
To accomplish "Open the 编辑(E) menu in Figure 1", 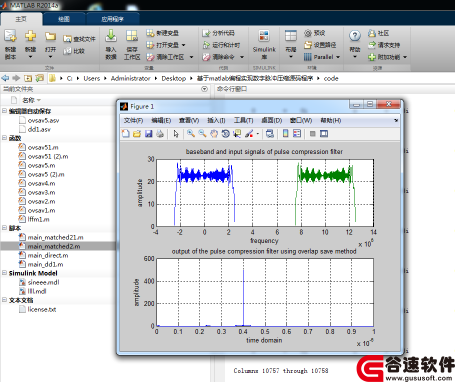I will pyautogui.click(x=161, y=120).
